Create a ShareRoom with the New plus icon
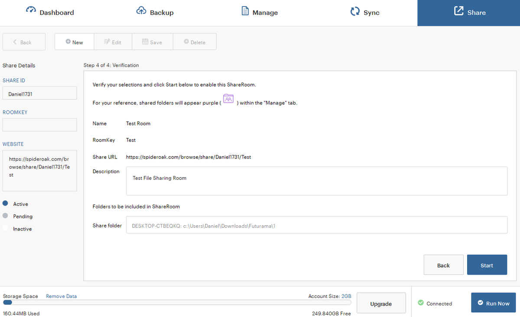 (x=68, y=42)
